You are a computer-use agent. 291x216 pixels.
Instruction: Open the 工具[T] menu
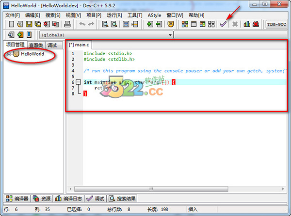(135, 15)
